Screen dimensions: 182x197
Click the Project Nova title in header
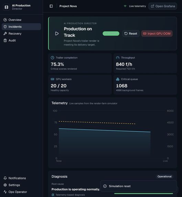click(68, 6)
